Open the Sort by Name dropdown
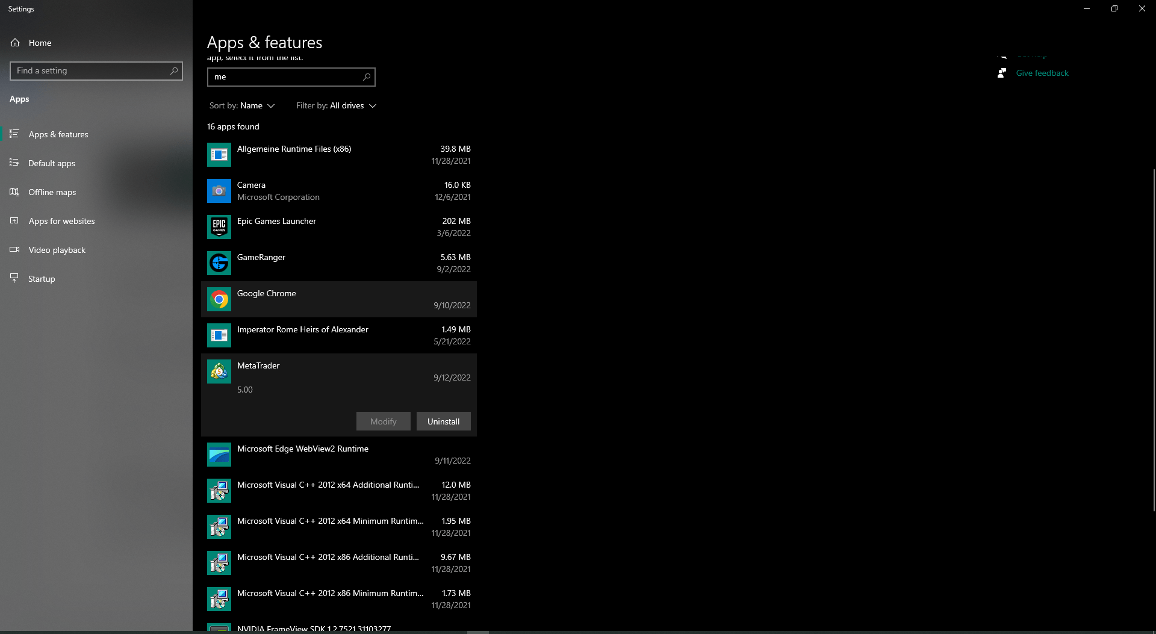Image resolution: width=1156 pixels, height=634 pixels. 242,105
